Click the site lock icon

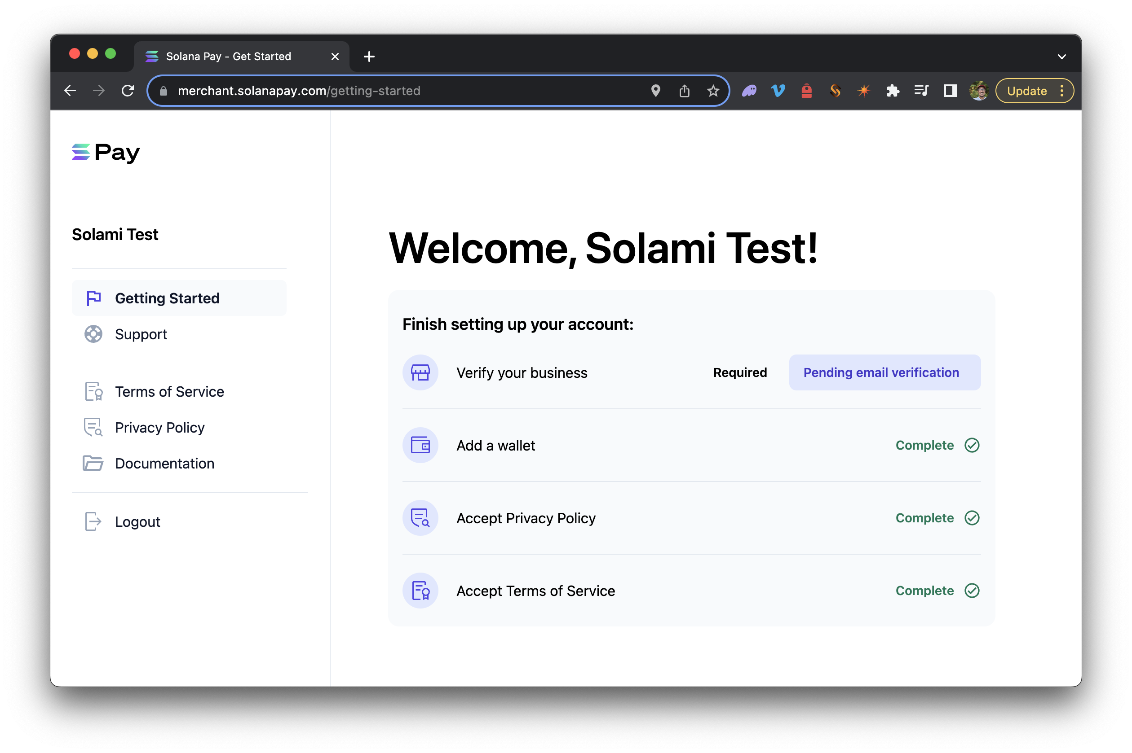(164, 91)
